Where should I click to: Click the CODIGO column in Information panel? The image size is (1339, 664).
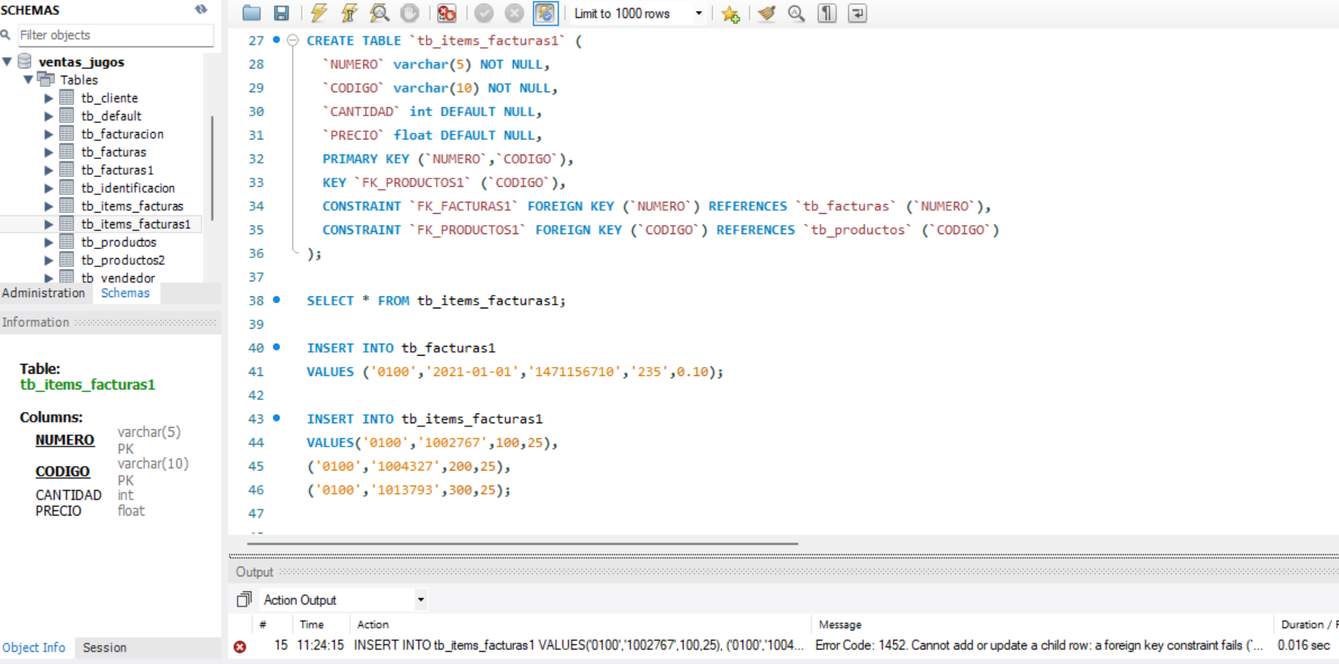point(62,471)
